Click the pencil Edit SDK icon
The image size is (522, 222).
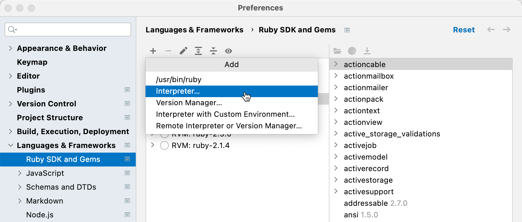click(183, 51)
